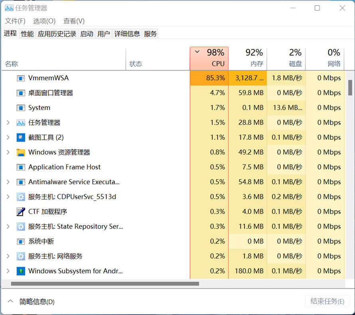Sort by the 2% 磁盘 column header
The image size is (355, 315).
tap(286, 58)
